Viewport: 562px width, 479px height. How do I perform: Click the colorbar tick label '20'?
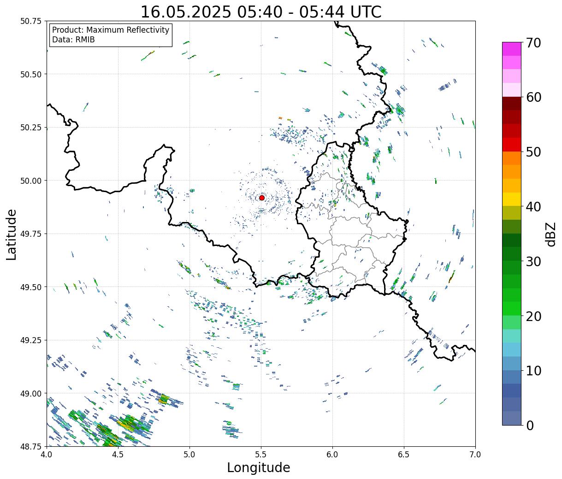532,316
